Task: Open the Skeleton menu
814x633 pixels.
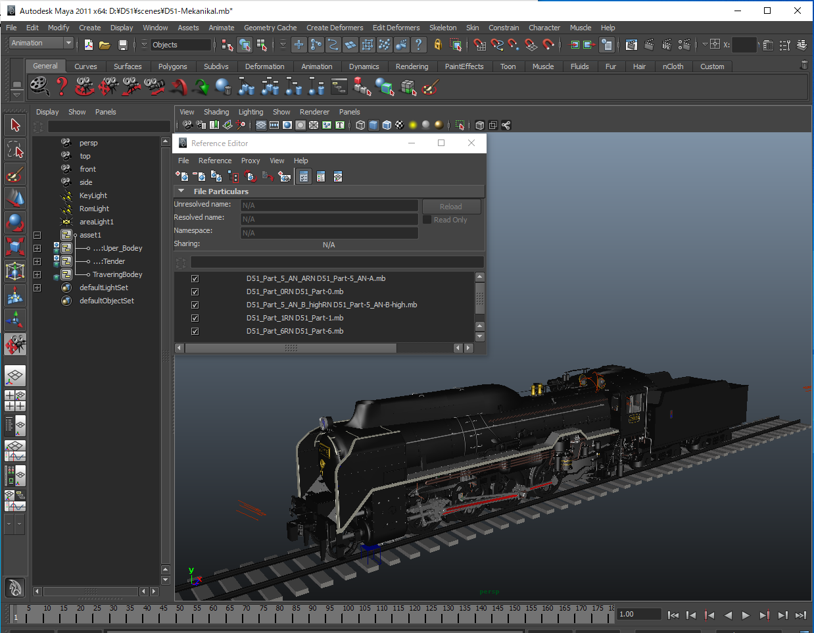Action: pos(443,28)
